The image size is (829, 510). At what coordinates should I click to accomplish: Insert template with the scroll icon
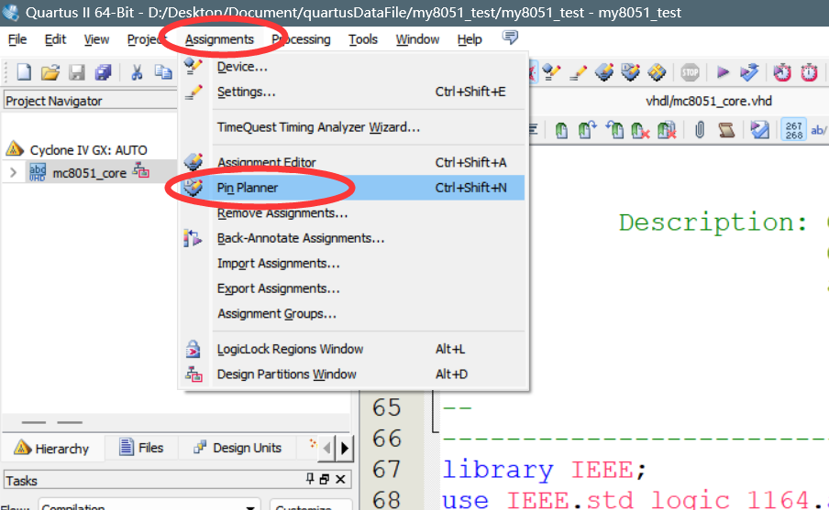[x=726, y=130]
